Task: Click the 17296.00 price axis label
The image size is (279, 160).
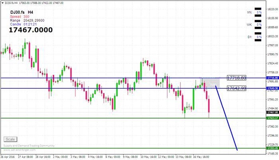Action: (273, 136)
